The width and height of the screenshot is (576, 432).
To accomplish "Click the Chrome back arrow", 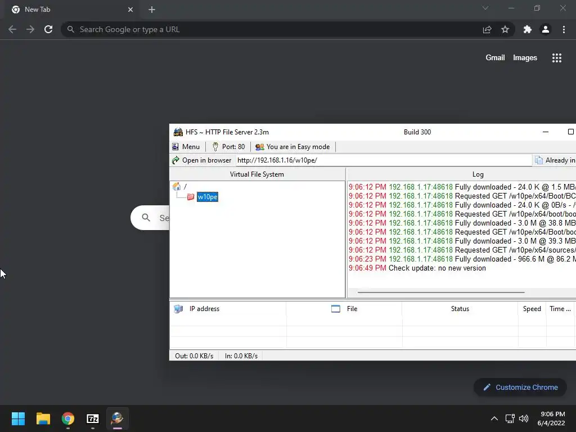I will click(12, 29).
